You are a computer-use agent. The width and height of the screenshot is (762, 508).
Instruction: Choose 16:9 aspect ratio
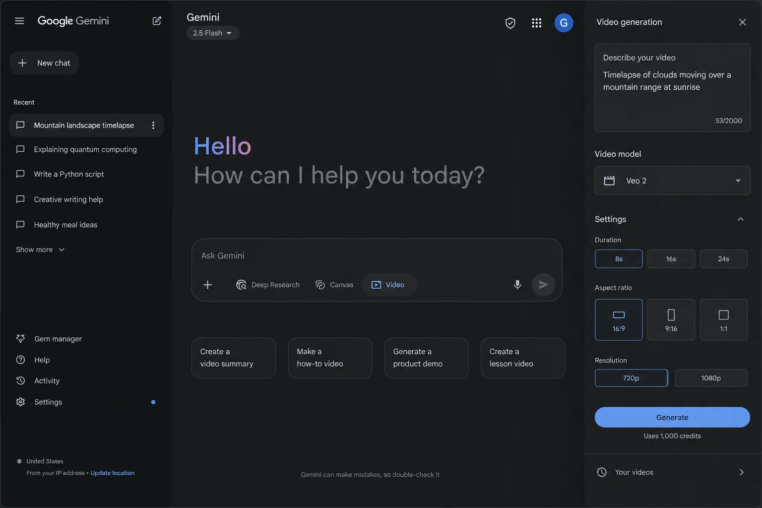pyautogui.click(x=619, y=319)
